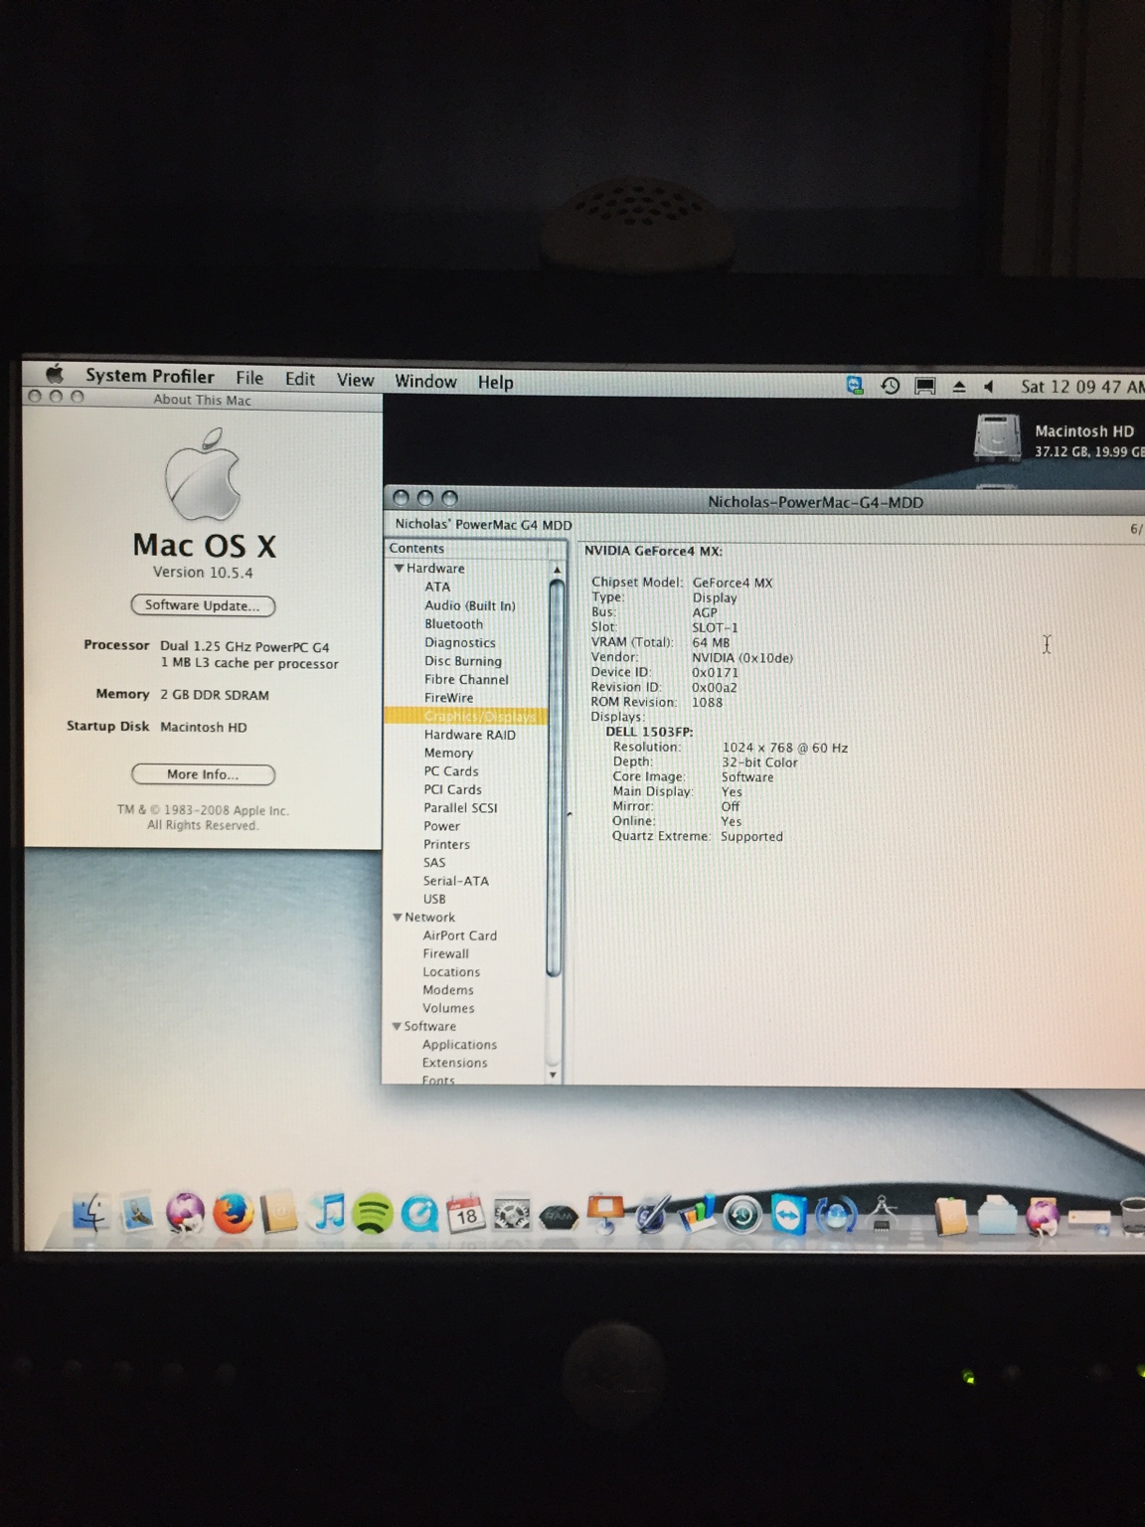Open the Downloads folder stack in dock
Image resolution: width=1145 pixels, height=1527 pixels.
click(997, 1215)
